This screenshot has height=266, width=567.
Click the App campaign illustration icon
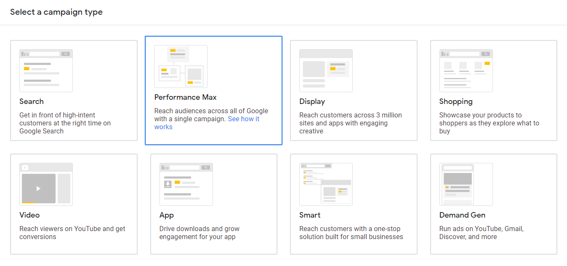pyautogui.click(x=186, y=184)
